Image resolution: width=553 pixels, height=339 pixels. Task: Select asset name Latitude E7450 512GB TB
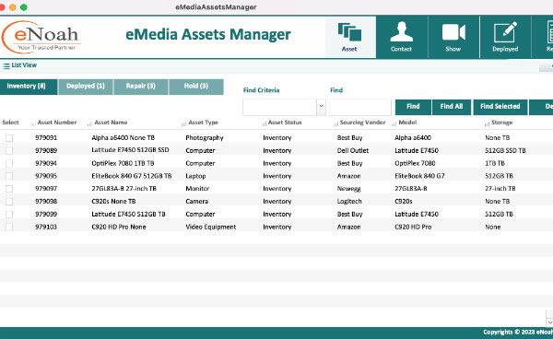[128, 215]
